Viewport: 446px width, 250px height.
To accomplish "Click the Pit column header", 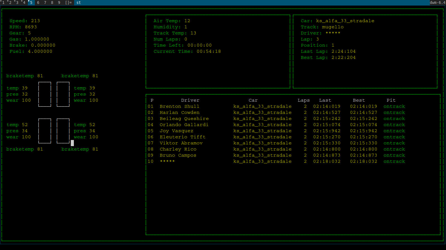I will 391,100.
